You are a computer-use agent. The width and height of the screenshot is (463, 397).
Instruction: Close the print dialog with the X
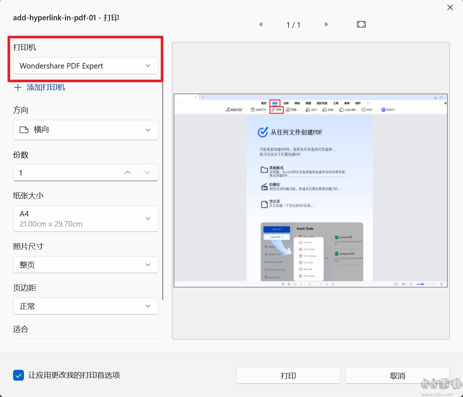pyautogui.click(x=450, y=7)
